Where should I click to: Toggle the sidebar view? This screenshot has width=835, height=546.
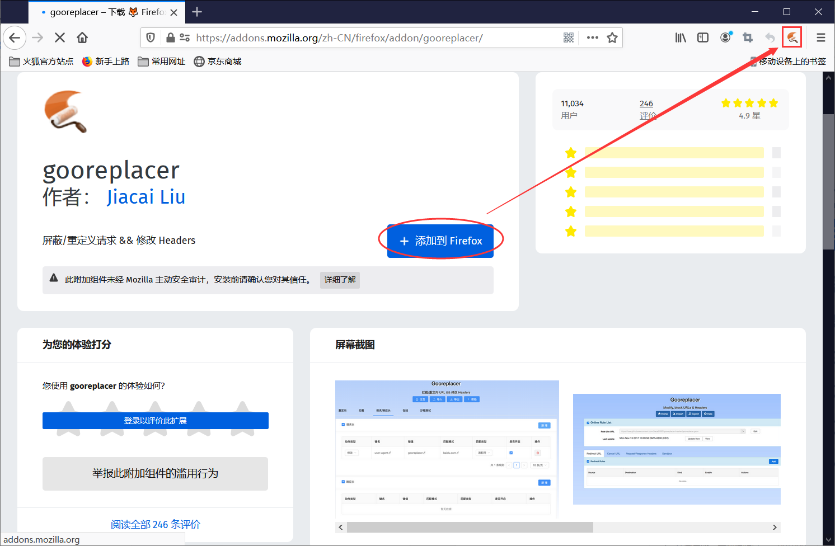703,37
